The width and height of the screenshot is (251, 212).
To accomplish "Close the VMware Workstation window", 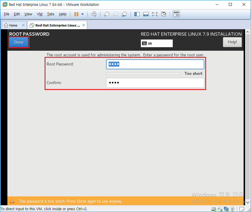I will tap(244, 4).
